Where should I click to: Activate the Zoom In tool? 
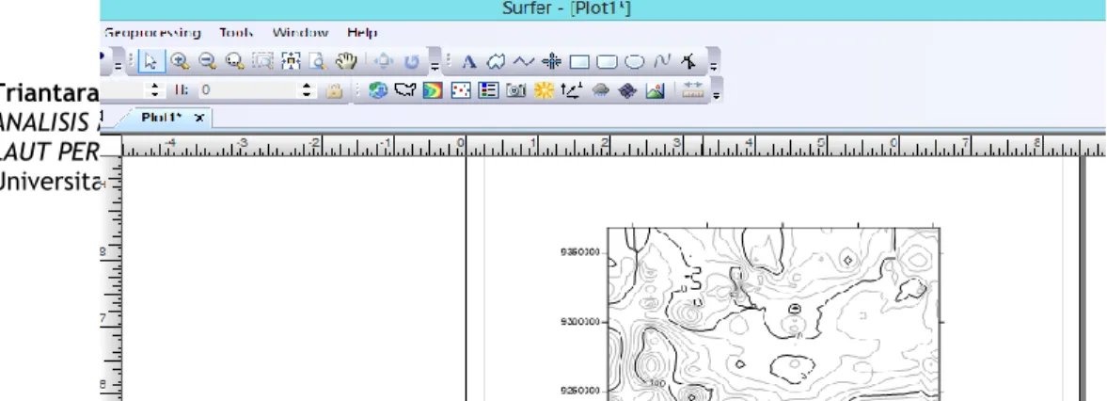pos(180,61)
